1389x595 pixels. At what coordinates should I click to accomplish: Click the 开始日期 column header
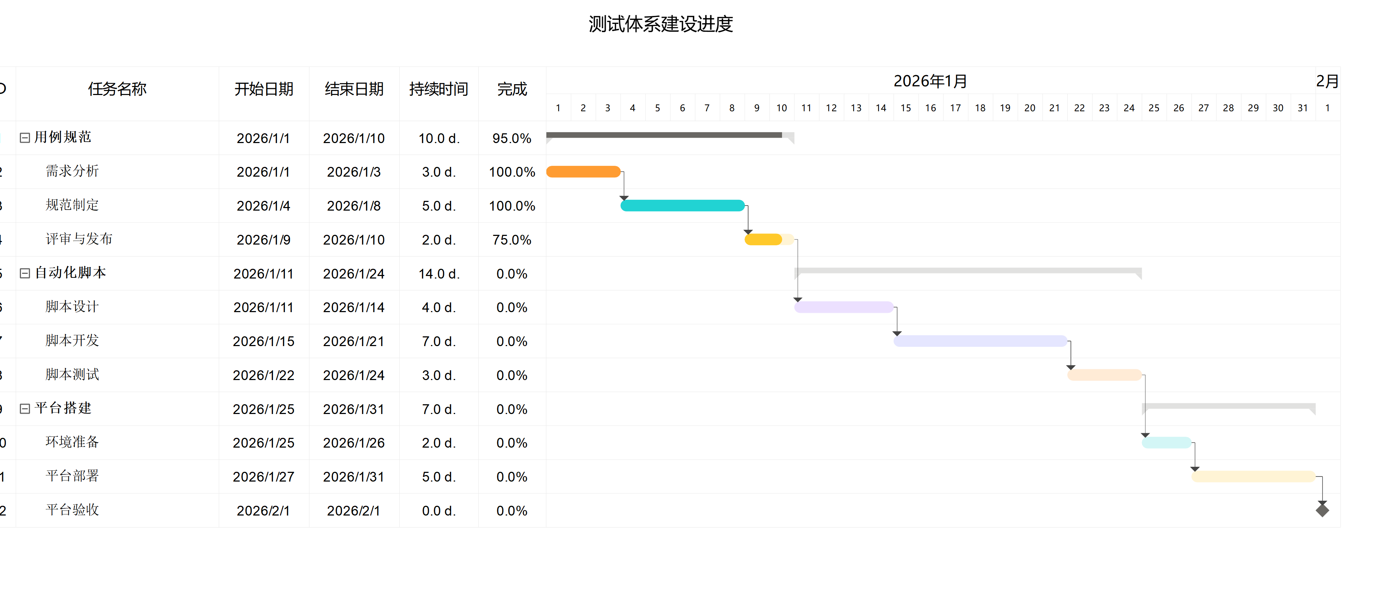pos(264,89)
